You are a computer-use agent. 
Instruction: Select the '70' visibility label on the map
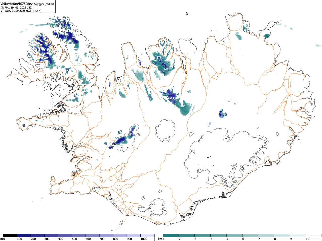coord(74,38)
